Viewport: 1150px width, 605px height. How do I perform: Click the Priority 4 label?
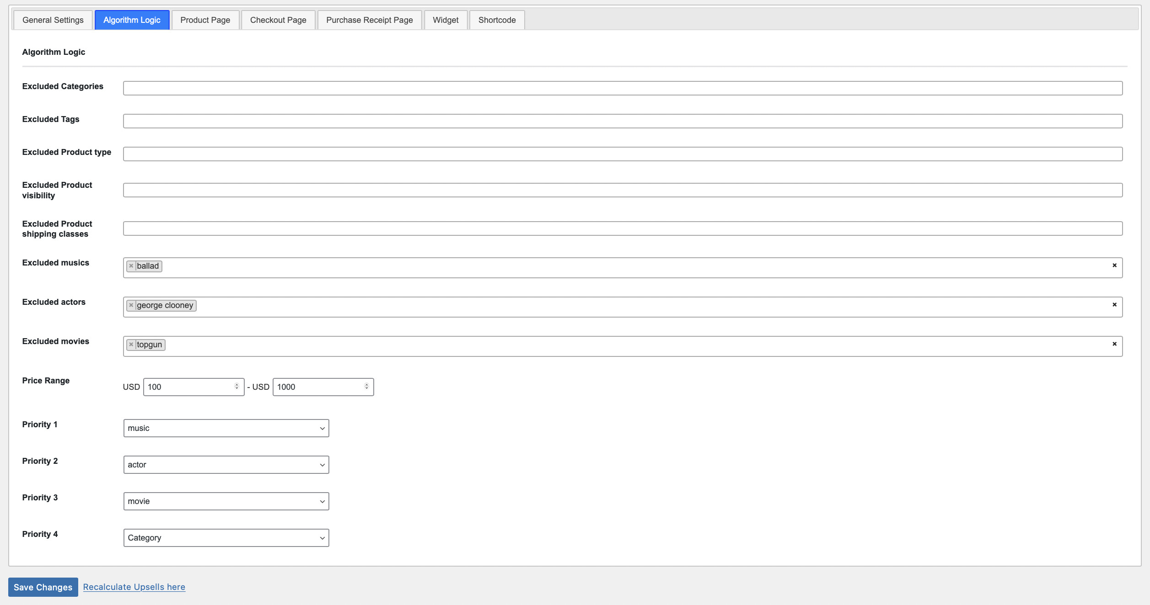(x=40, y=534)
